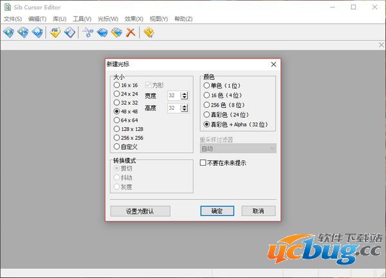Click the New Cursor toolbar icon
The height and width of the screenshot is (278, 386).
(8, 32)
